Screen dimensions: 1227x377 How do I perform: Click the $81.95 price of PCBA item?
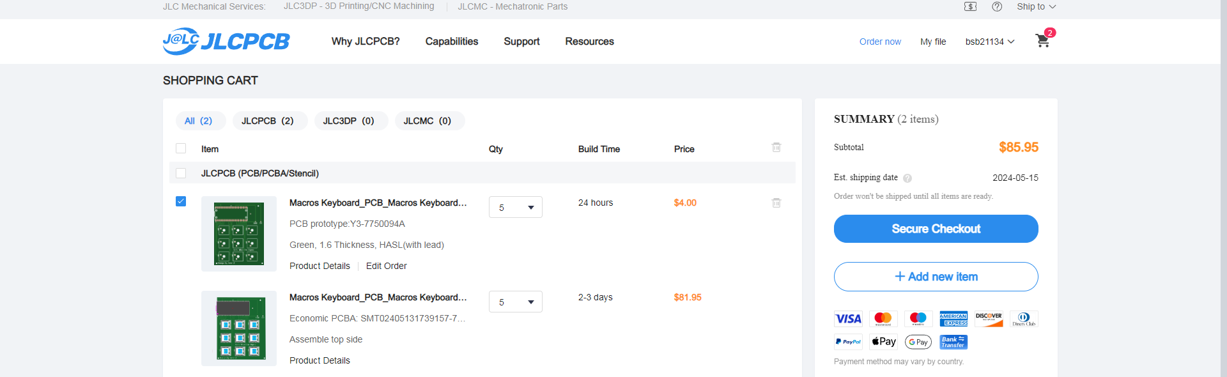688,297
